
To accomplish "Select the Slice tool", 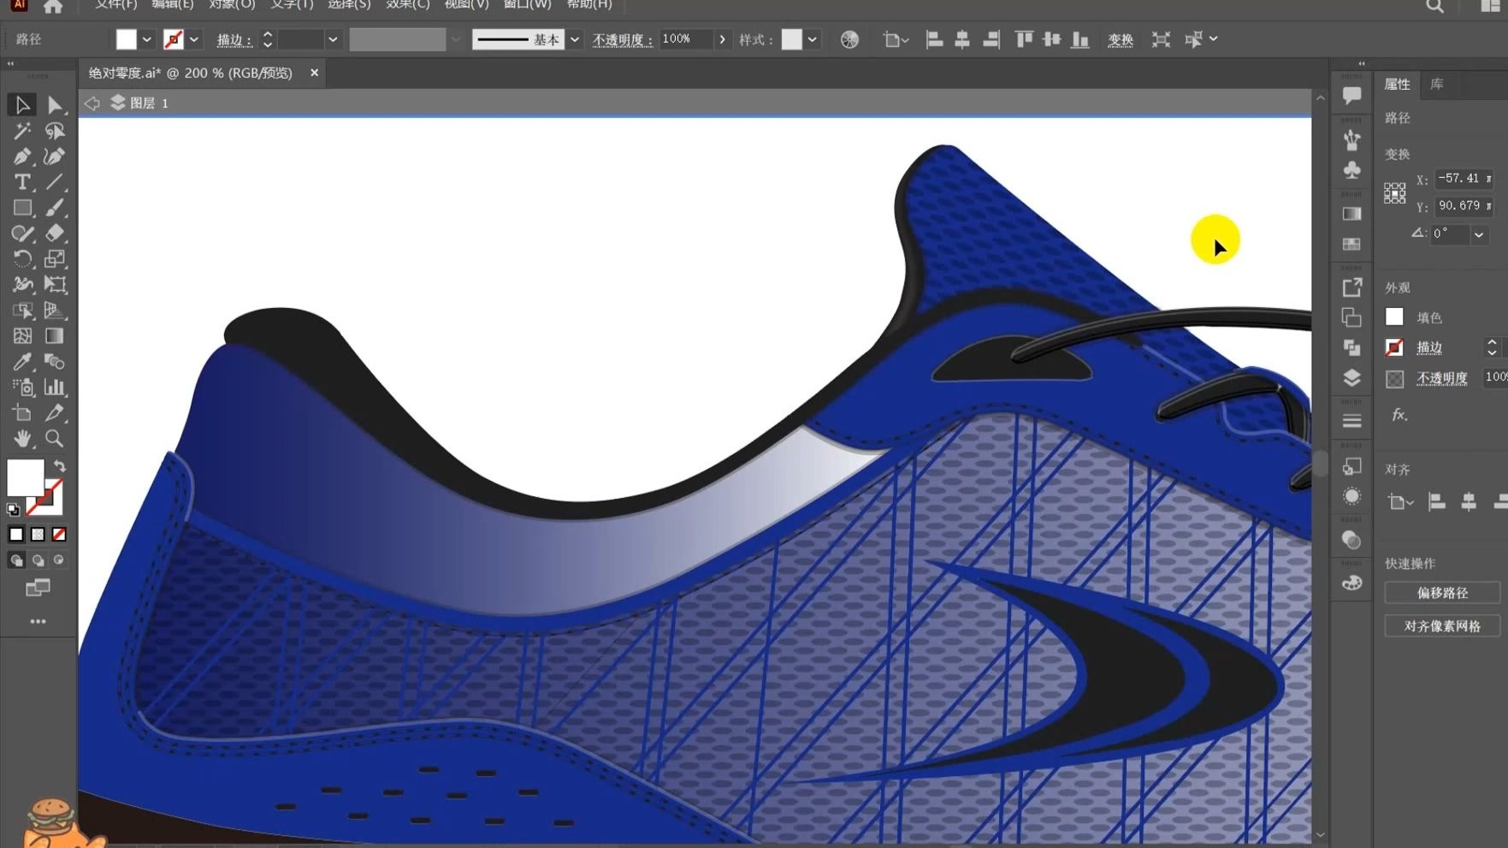I will [x=55, y=412].
